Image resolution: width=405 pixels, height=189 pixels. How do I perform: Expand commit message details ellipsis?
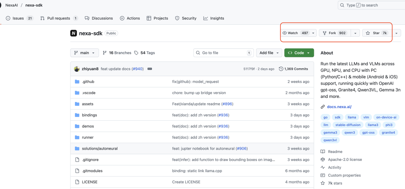tap(150, 69)
